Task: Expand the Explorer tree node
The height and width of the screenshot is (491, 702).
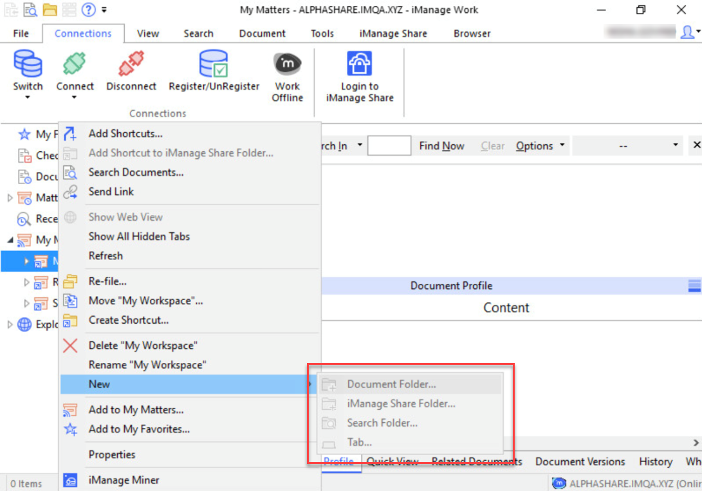Action: pyautogui.click(x=10, y=324)
